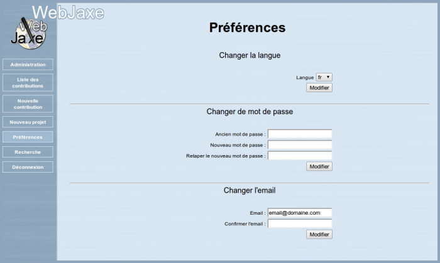Click the WebJaxe logo icon
Image resolution: width=440 pixels, height=263 pixels.
(28, 33)
